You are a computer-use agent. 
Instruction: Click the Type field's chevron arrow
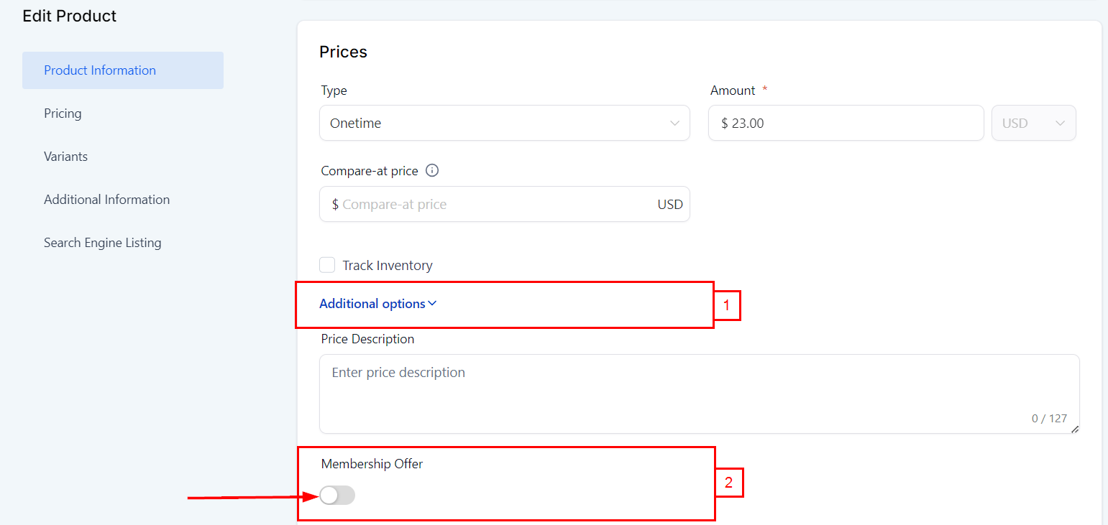click(674, 124)
